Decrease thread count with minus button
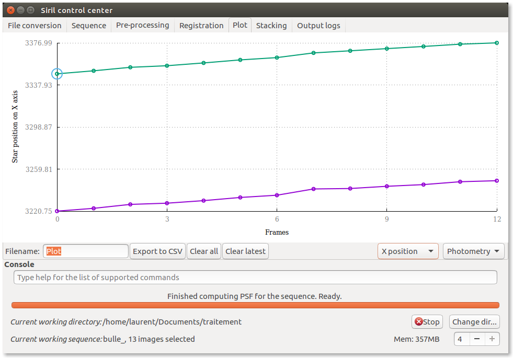This screenshot has width=513, height=358. 476,339
